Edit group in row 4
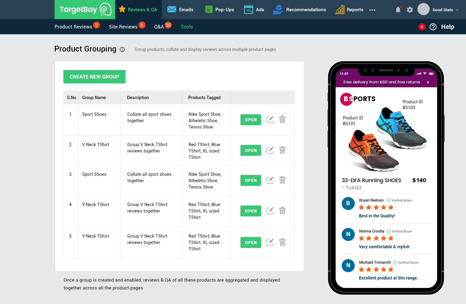The width and height of the screenshot is (466, 304). click(x=270, y=211)
